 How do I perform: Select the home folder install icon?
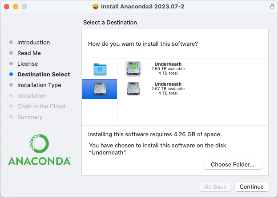pyautogui.click(x=100, y=69)
